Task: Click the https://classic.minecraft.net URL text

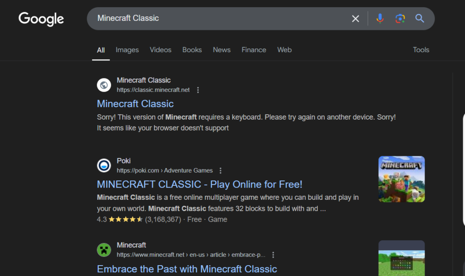Action: click(153, 90)
